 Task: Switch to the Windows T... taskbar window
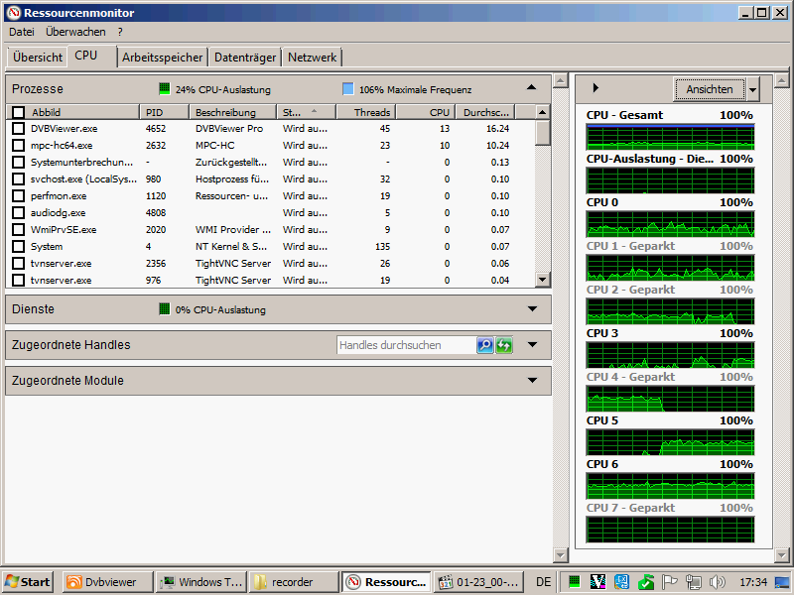coord(201,582)
